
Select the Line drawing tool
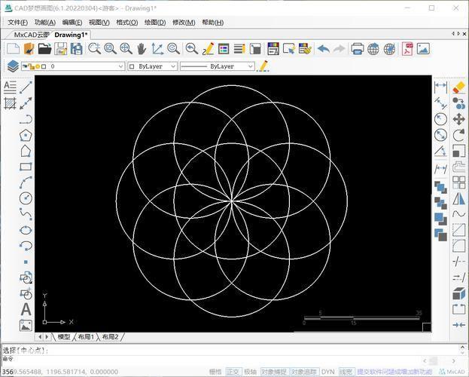(26, 87)
